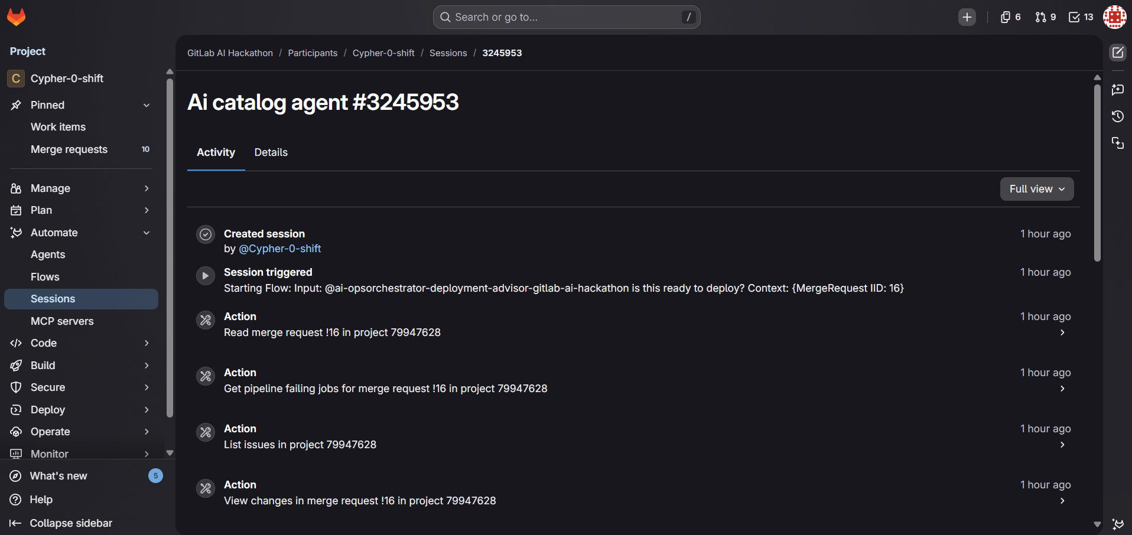Click the What's new badge showing 5

tap(155, 476)
